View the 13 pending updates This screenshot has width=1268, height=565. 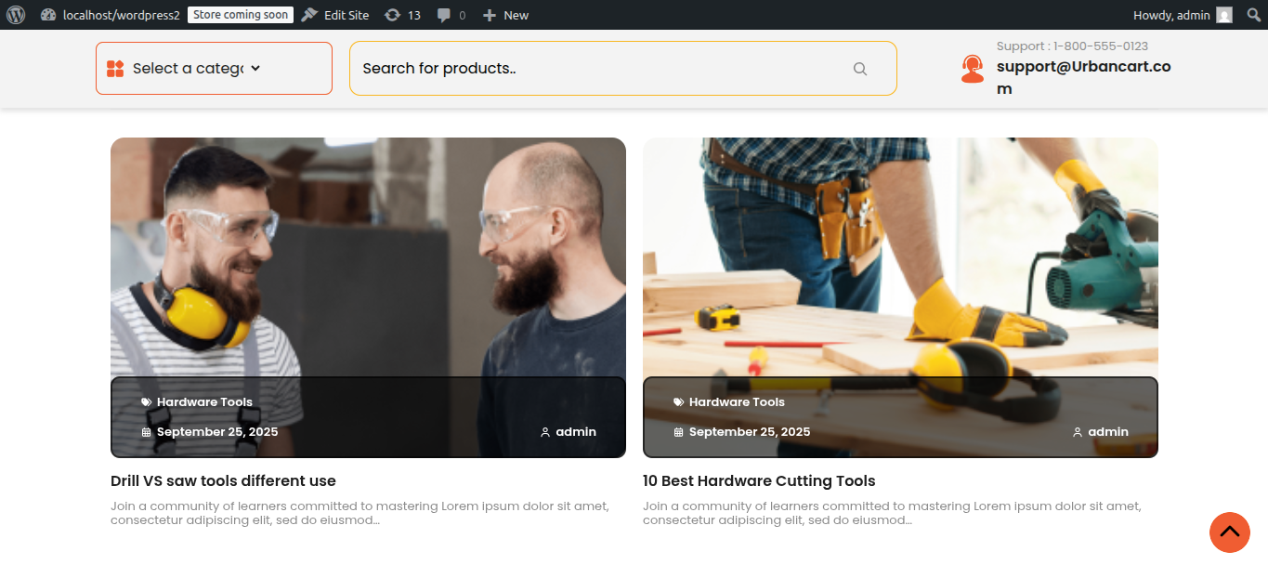point(402,15)
